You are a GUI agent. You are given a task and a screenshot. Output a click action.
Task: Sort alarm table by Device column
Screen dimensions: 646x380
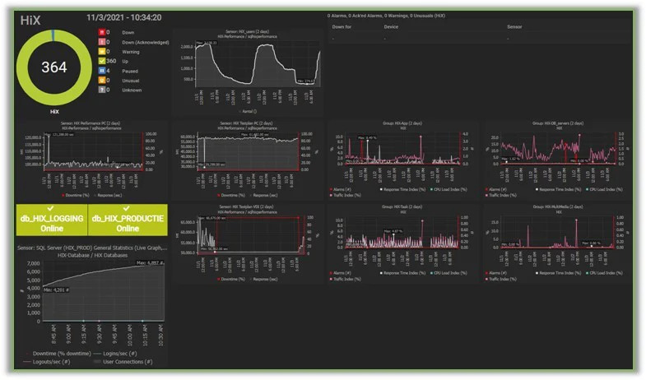(x=391, y=26)
